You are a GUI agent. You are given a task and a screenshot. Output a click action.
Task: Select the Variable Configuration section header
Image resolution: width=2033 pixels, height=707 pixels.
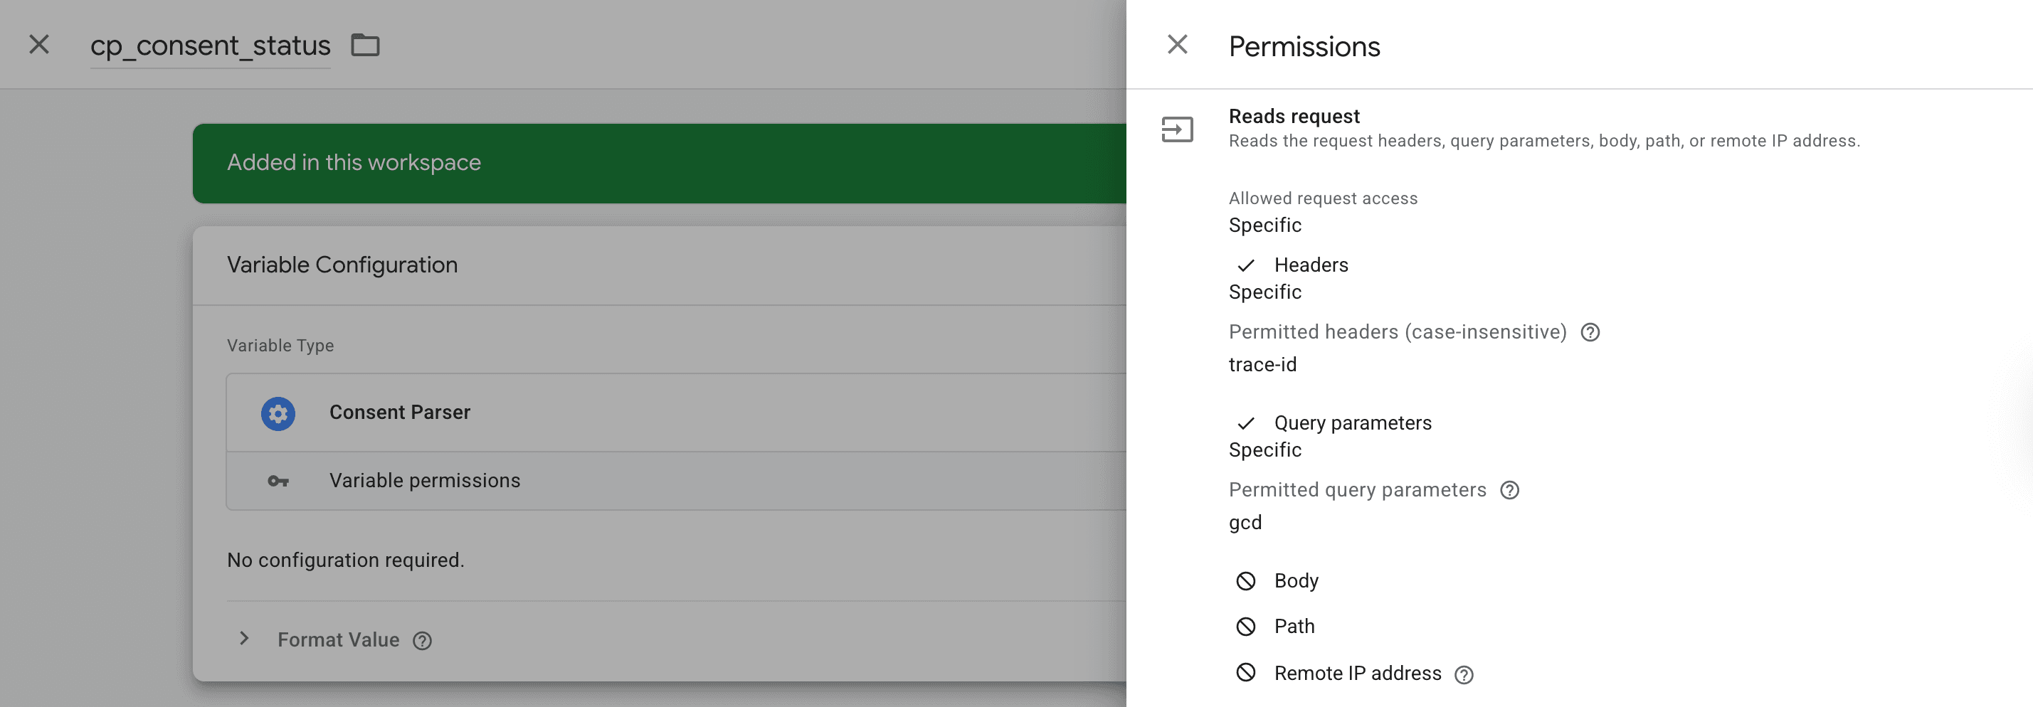click(342, 265)
